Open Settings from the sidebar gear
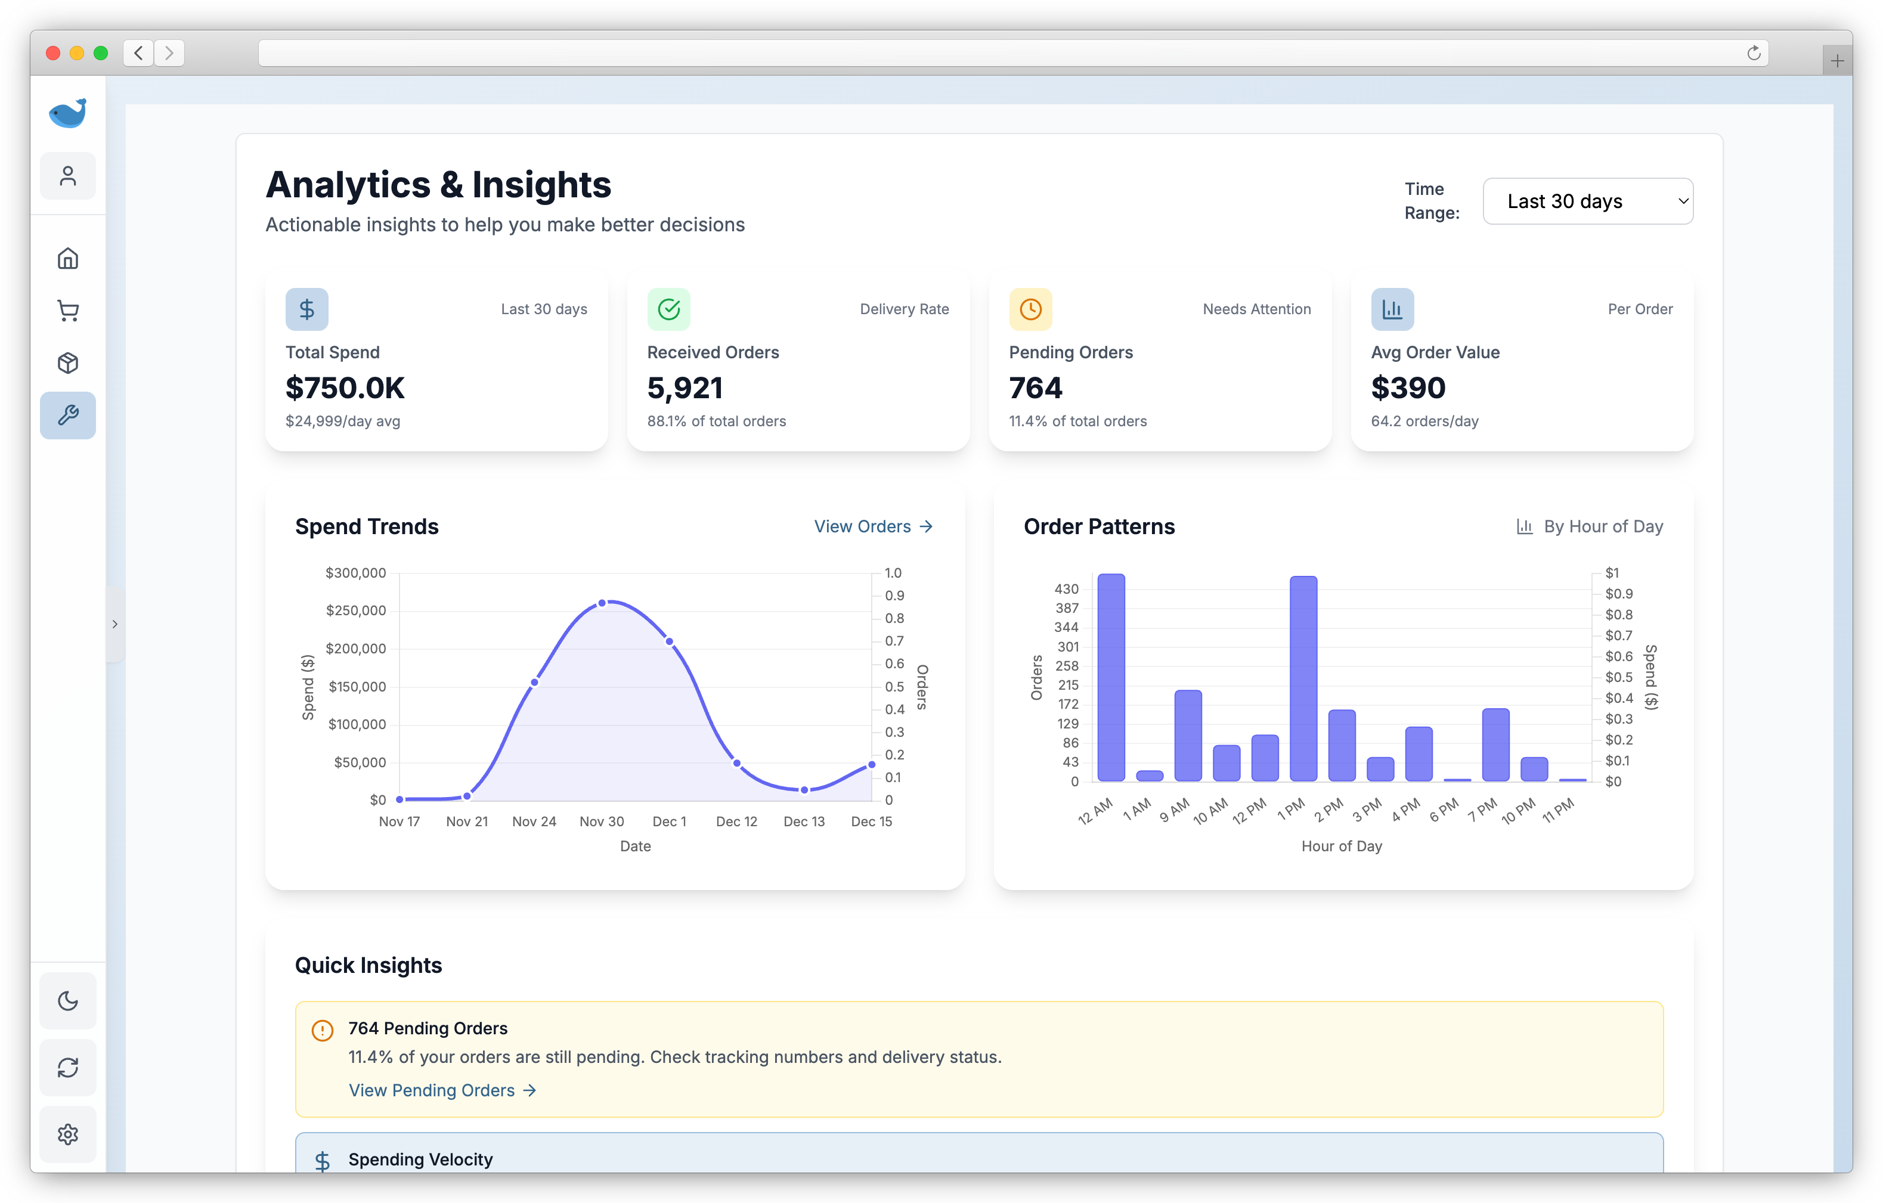Viewport: 1883px width, 1203px height. point(68,1134)
